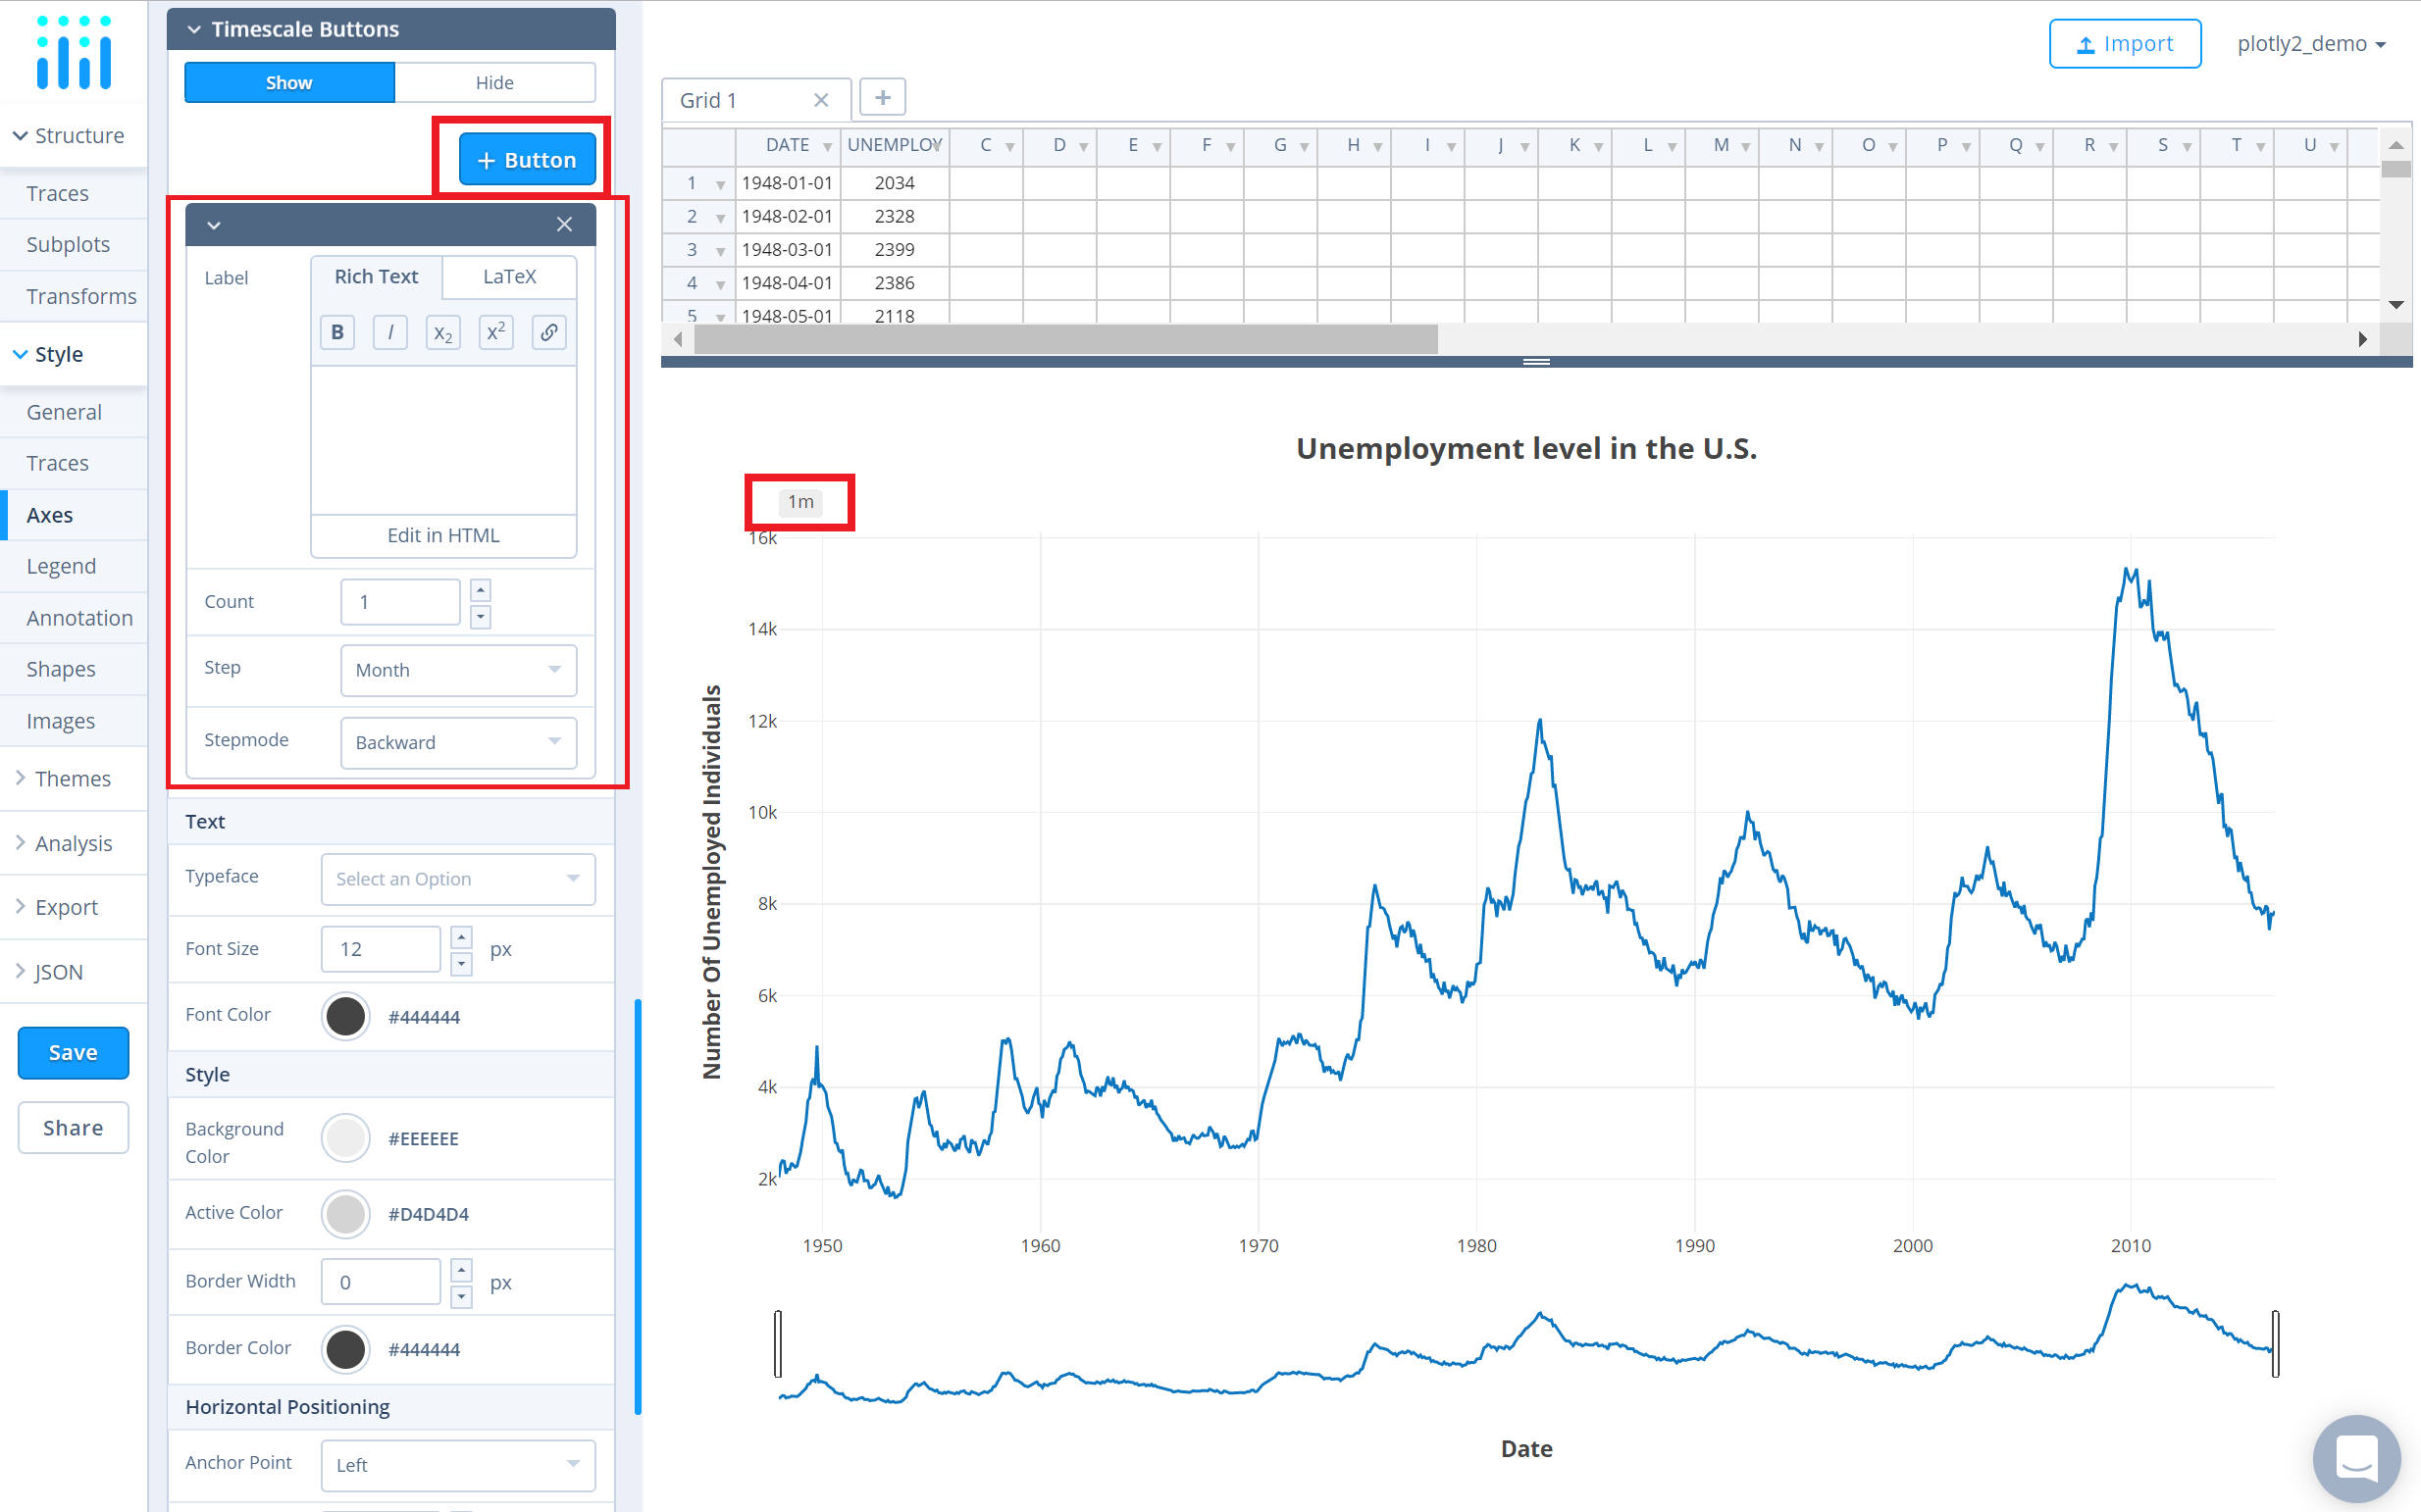Screen dimensions: 2421x1512
Task: Open the Stepmode dropdown set to Backward
Action: point(458,742)
